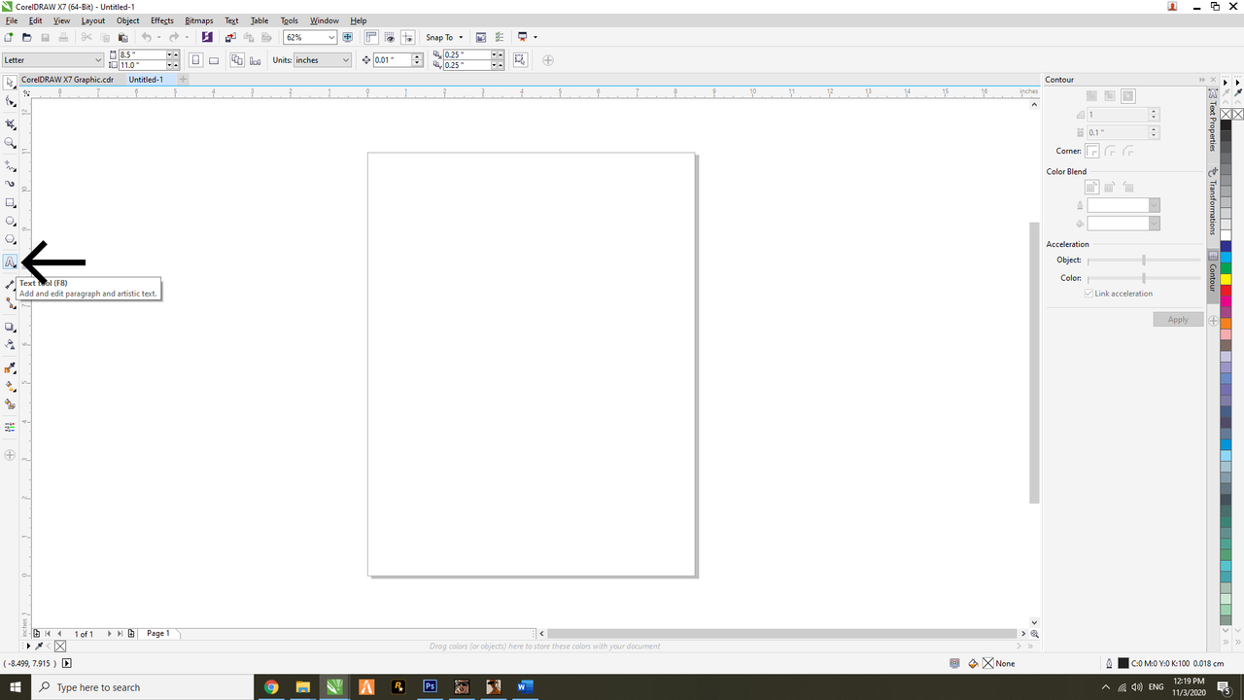This screenshot has height=700, width=1244.
Task: Toggle Treat as filled button
Action: pos(520,60)
